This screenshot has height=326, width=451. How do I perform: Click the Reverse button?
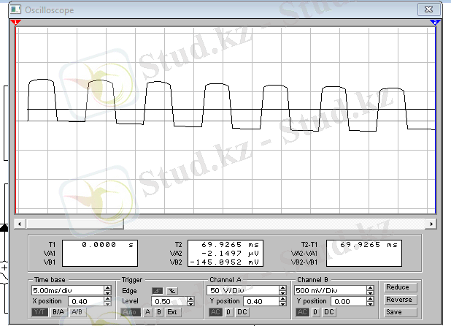tap(401, 300)
